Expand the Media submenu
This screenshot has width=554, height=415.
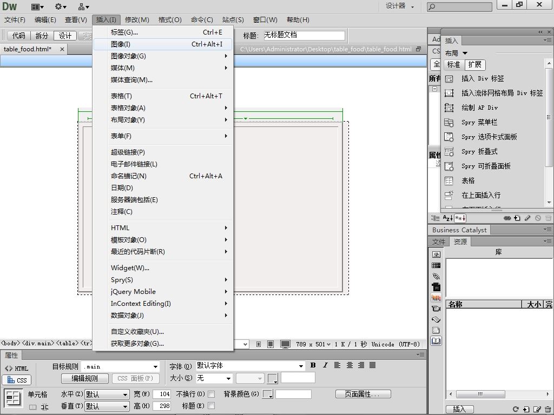[163, 68]
